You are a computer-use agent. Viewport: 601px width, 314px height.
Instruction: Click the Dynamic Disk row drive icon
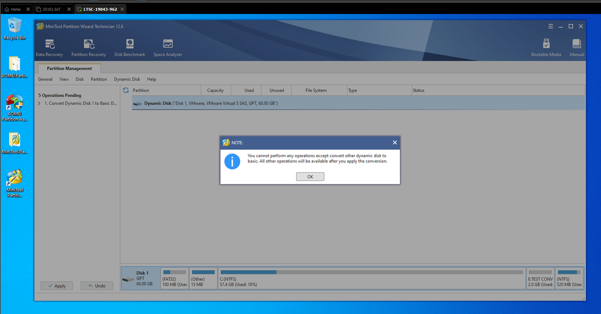pyautogui.click(x=137, y=103)
